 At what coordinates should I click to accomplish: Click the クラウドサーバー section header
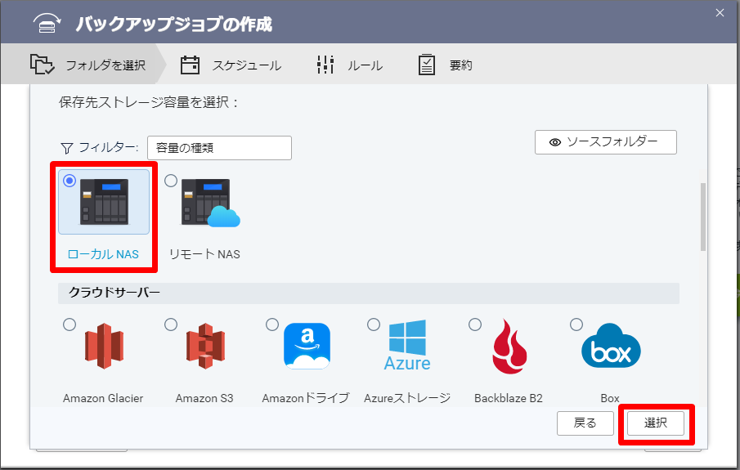(x=369, y=293)
